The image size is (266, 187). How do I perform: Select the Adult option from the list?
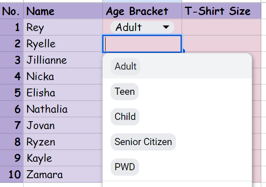(126, 66)
